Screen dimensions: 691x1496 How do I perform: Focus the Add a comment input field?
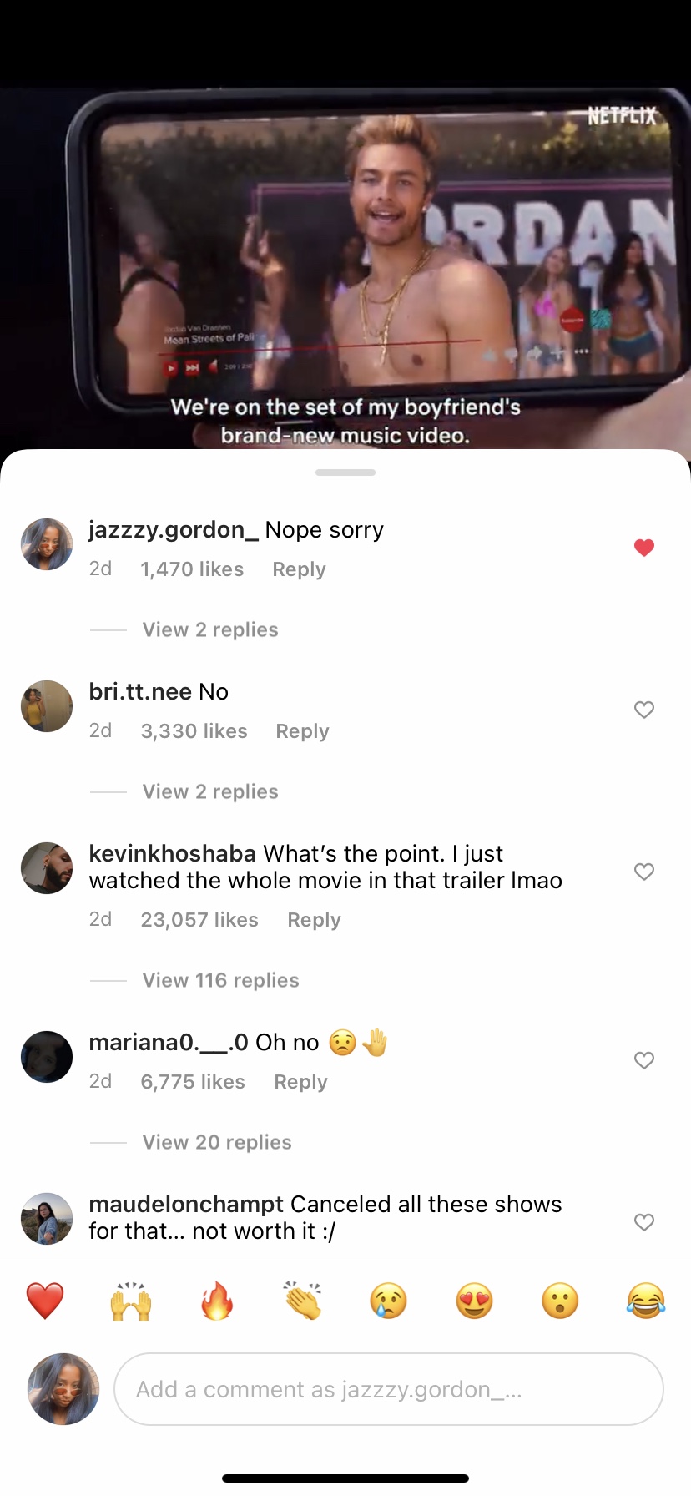[x=389, y=1389]
